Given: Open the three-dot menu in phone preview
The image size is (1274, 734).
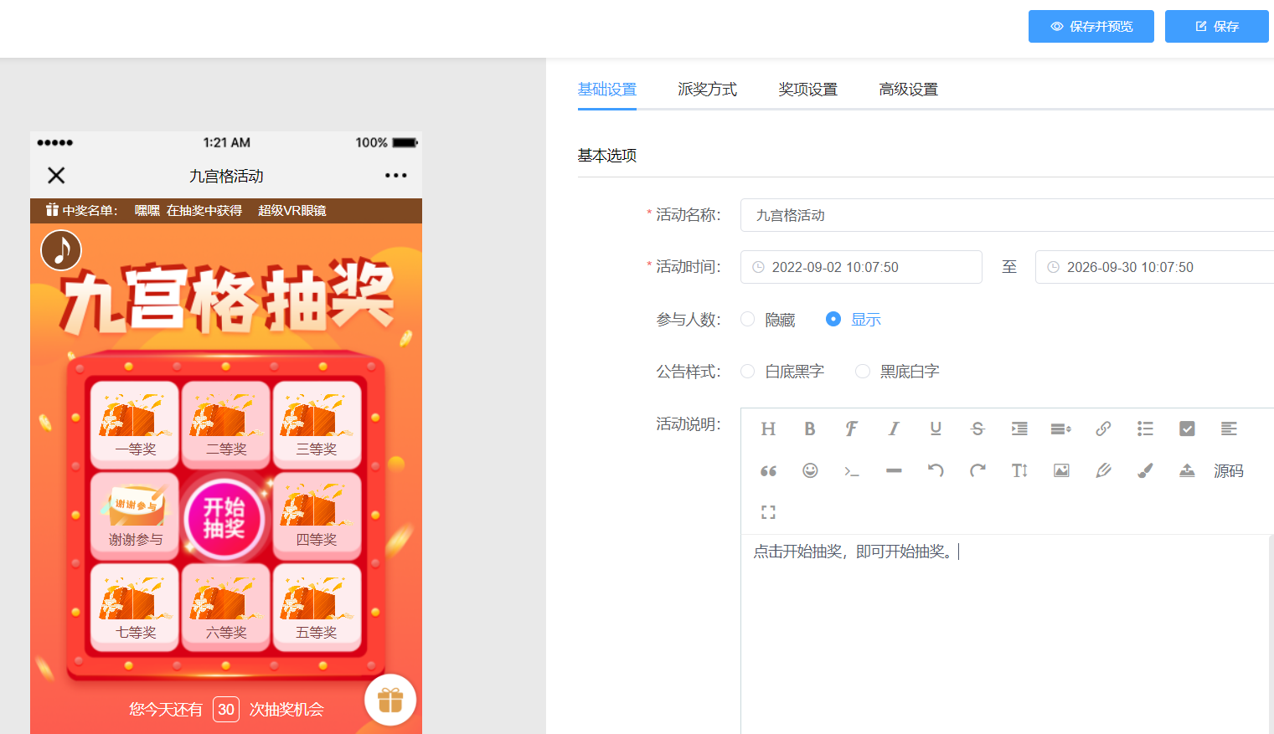Looking at the screenshot, I should click(x=395, y=175).
